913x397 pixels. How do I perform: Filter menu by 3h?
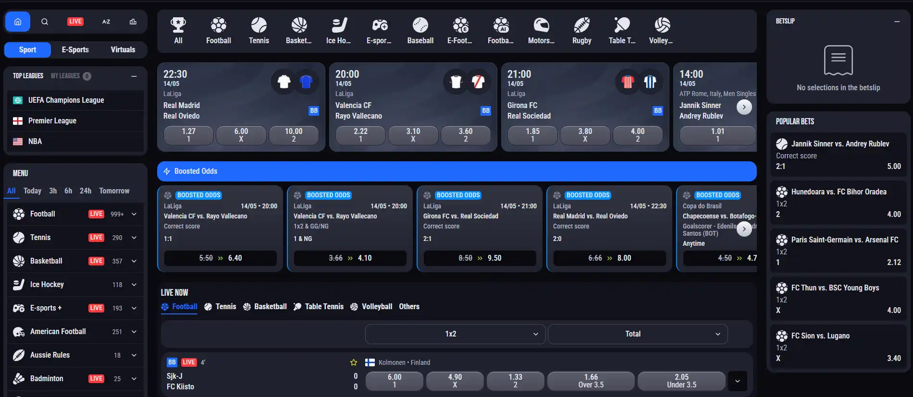click(53, 191)
